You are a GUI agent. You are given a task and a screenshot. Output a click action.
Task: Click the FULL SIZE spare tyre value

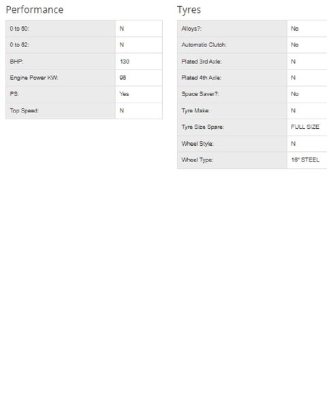305,127
